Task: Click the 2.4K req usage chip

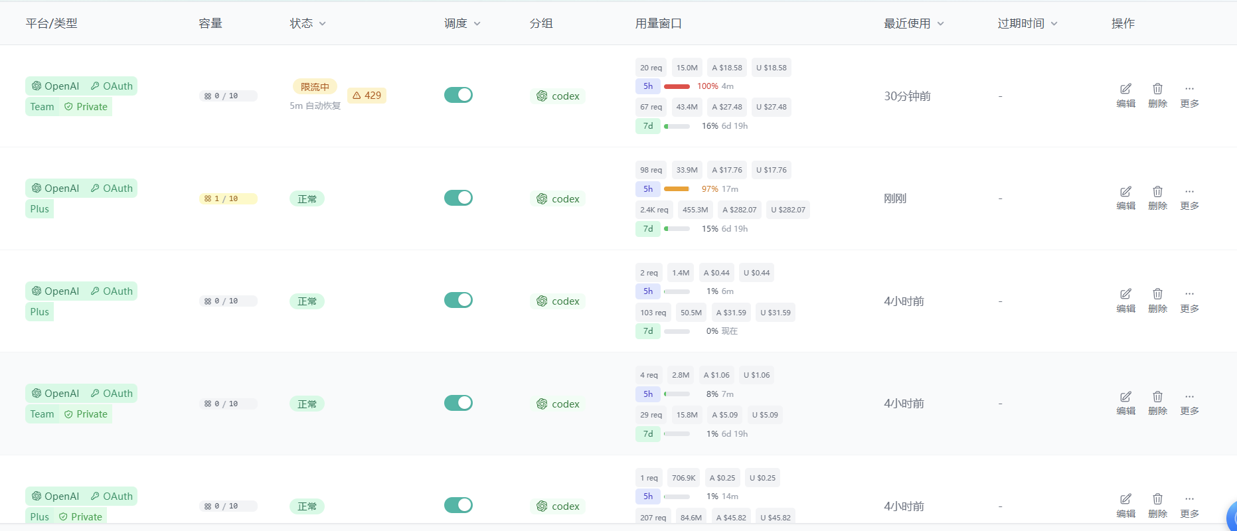Action: coord(654,210)
